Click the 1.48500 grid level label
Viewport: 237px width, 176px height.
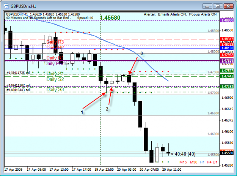pos(213,31)
